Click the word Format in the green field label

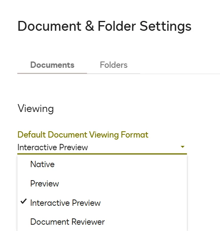(135, 135)
